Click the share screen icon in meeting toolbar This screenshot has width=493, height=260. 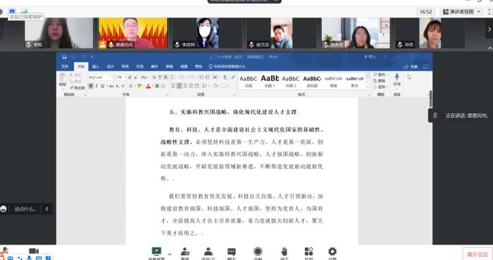tap(156, 252)
